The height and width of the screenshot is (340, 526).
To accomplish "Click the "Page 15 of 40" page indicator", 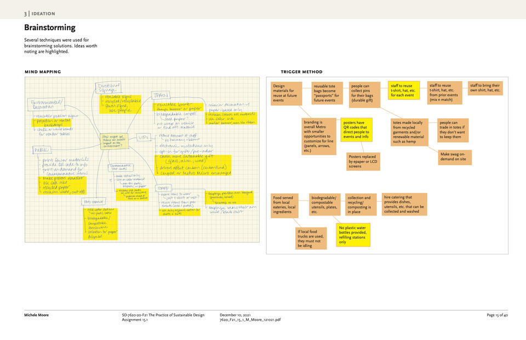I will (497, 315).
